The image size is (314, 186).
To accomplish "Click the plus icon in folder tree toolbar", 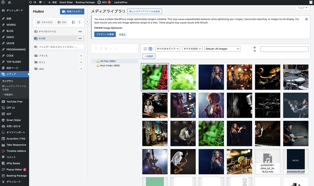I will tap(96, 48).
